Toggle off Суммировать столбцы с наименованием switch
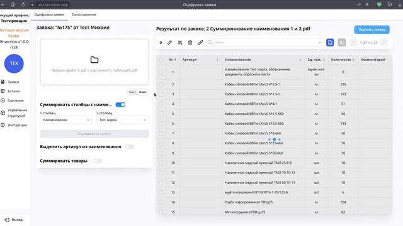The image size is (403, 226). 120,105
